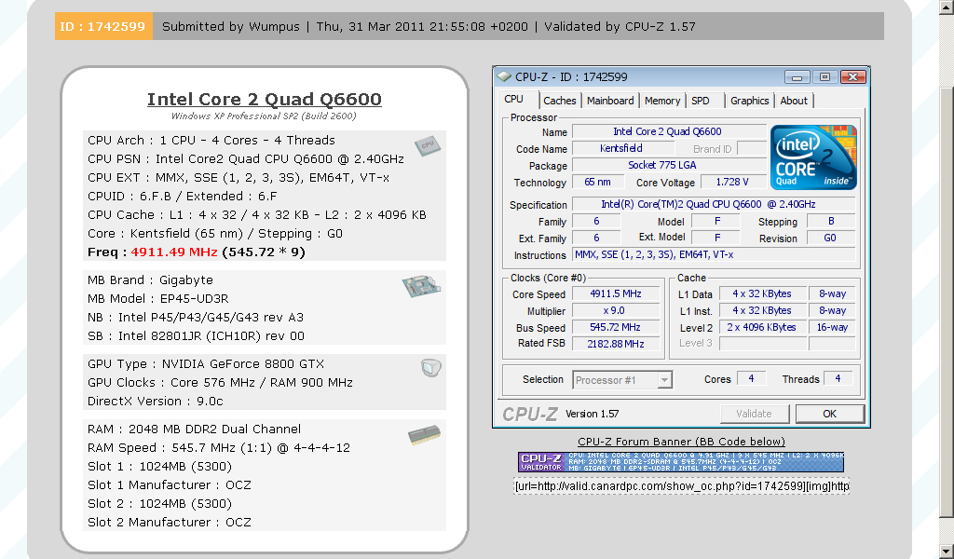
Task: Open the Graphics tab
Action: tap(750, 101)
